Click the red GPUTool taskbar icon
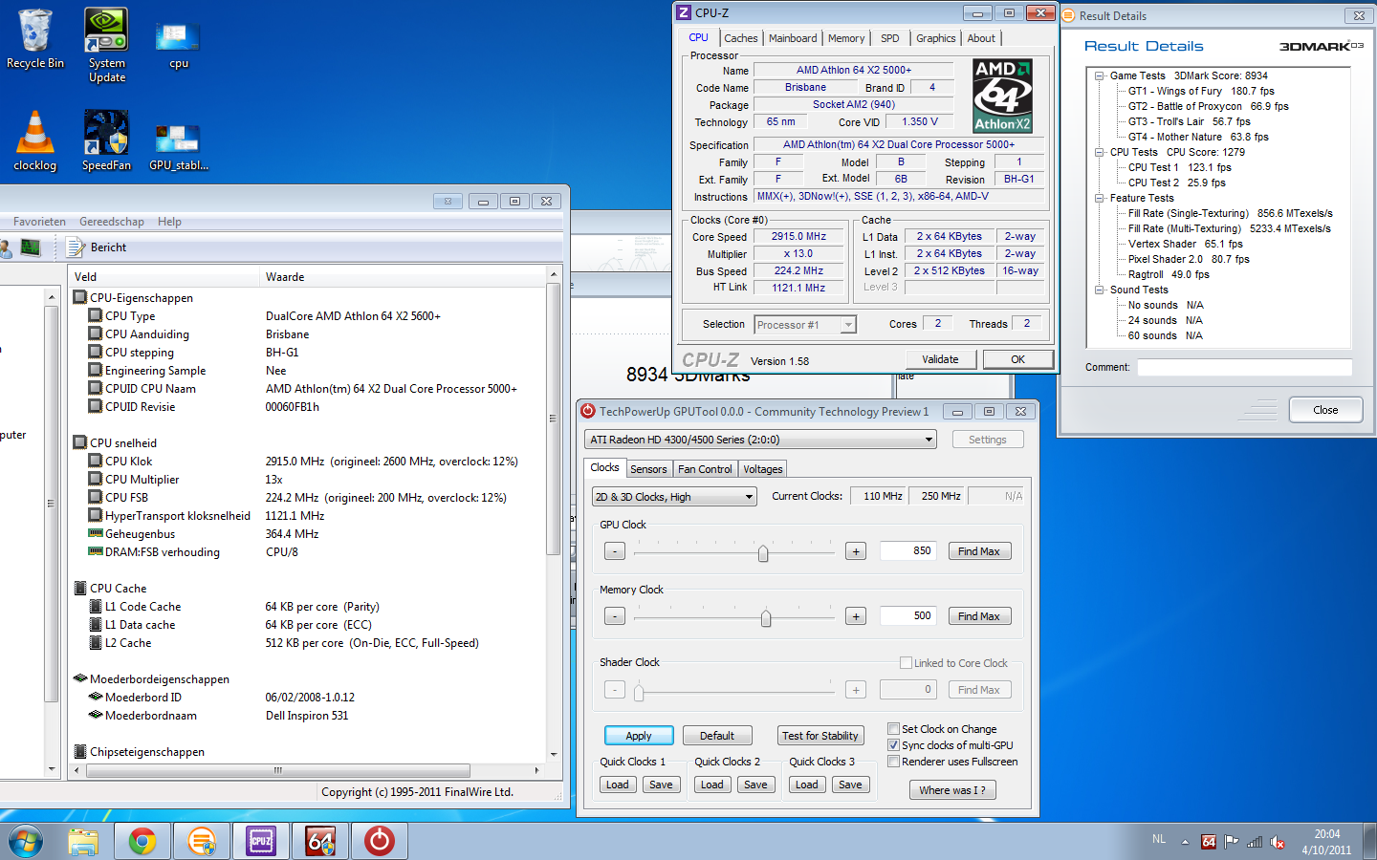Image resolution: width=1377 pixels, height=860 pixels. 380,841
